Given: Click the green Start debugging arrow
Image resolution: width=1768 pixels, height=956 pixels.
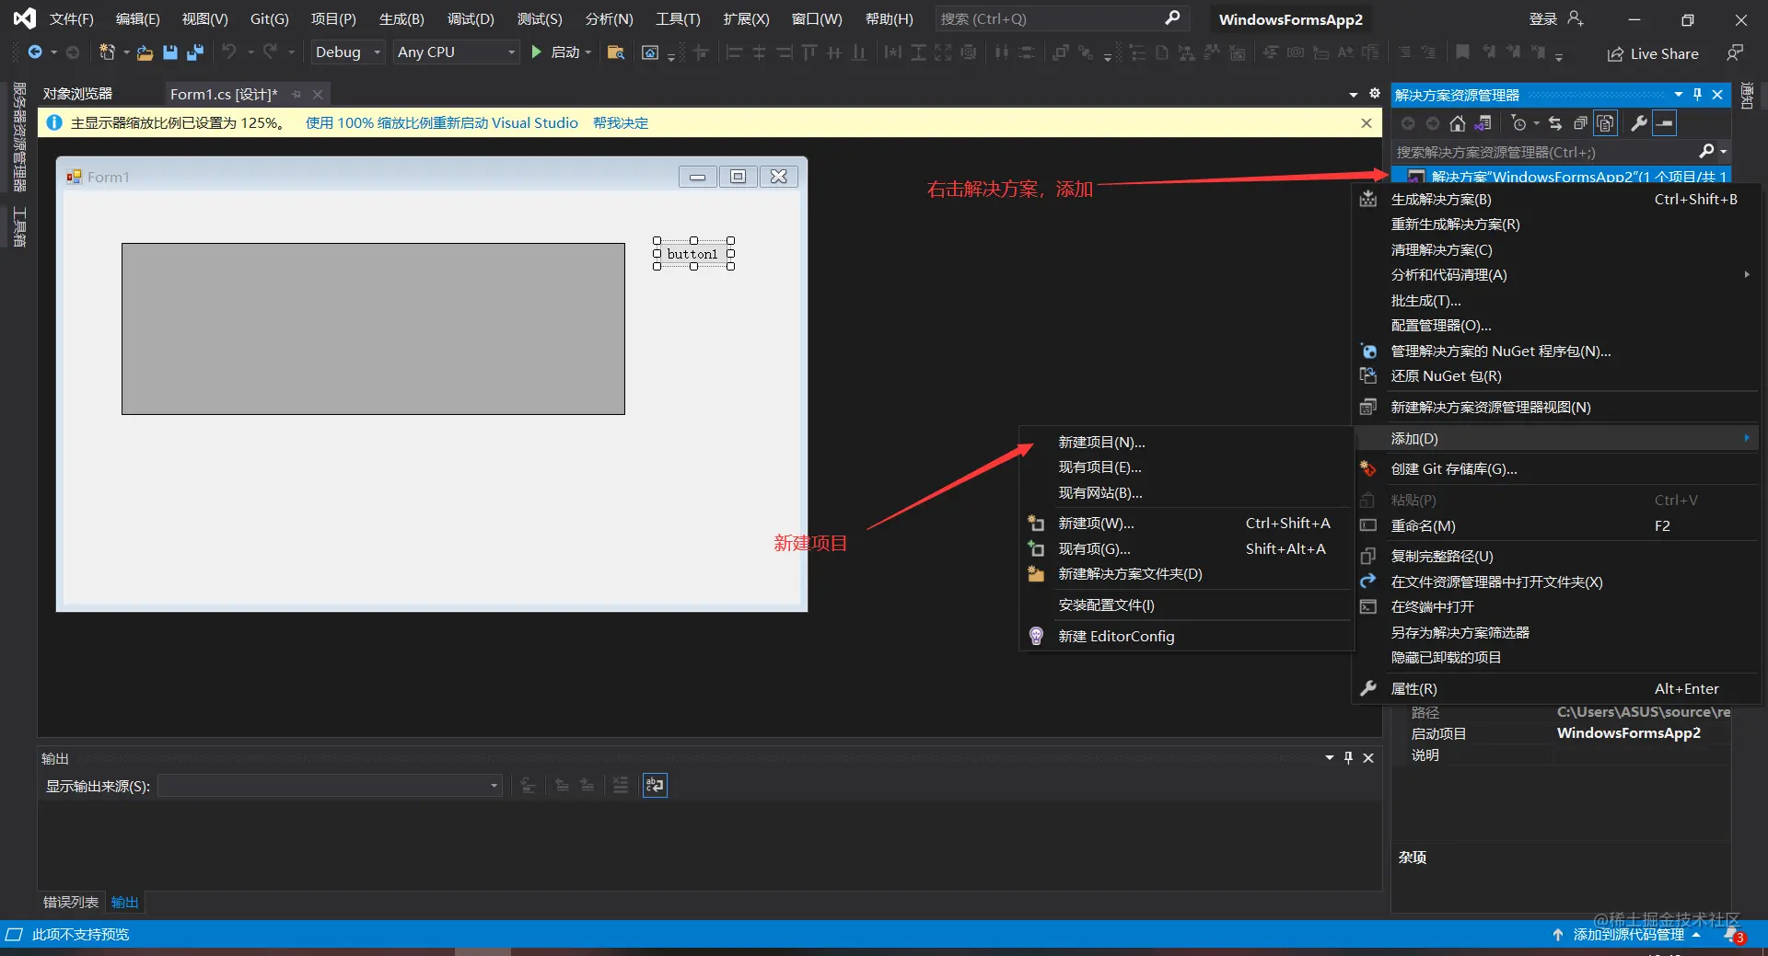Looking at the screenshot, I should click(x=536, y=52).
